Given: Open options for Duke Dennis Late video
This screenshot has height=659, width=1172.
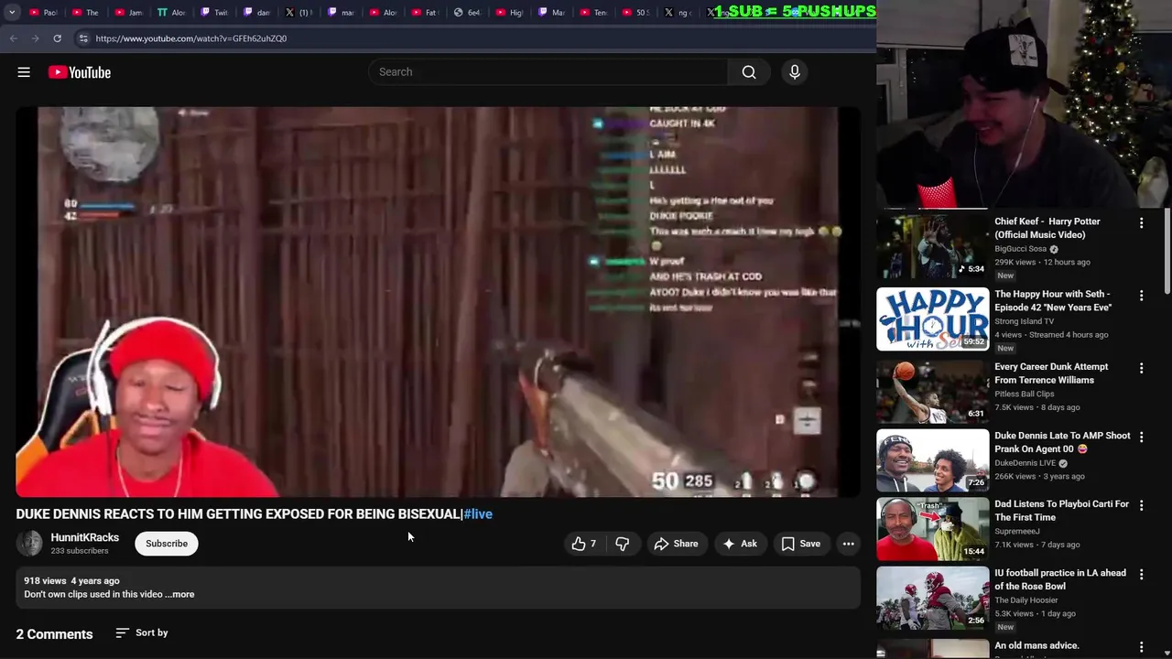Looking at the screenshot, I should point(1141,437).
